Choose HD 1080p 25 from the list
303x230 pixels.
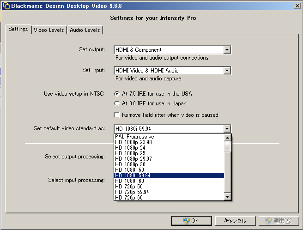[169, 153]
